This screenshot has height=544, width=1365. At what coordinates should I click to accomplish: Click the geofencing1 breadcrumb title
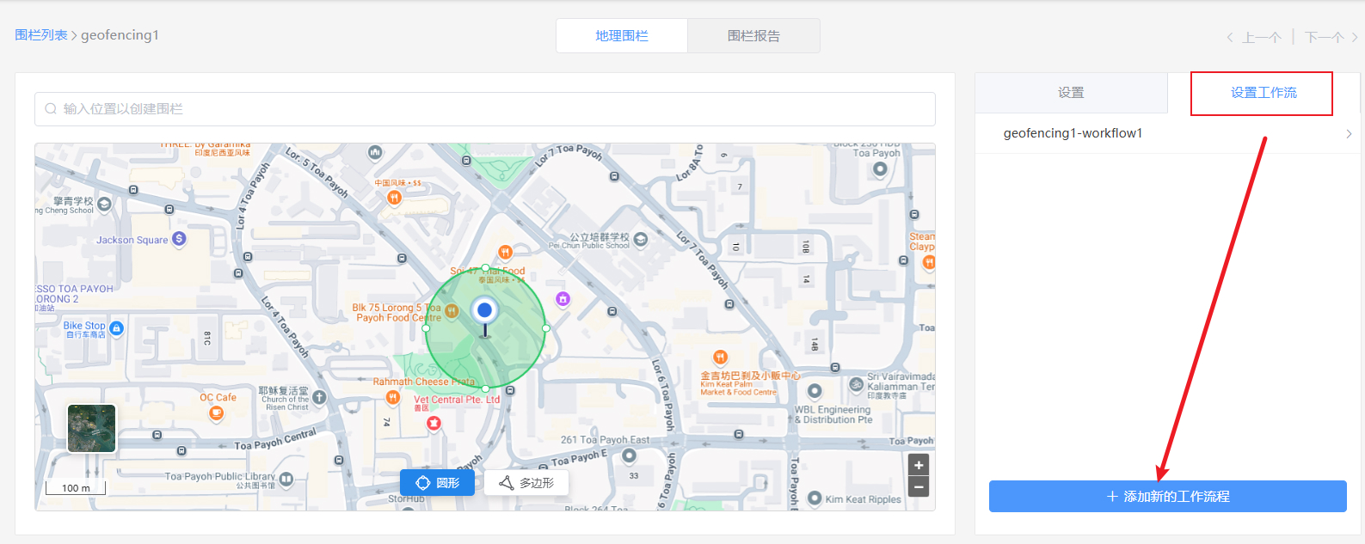[x=120, y=35]
